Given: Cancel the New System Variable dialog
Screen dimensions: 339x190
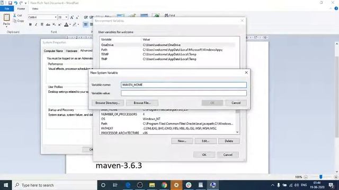Looking at the screenshot, I should 236,103.
